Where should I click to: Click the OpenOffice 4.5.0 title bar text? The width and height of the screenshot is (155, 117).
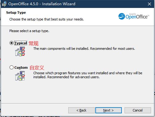point(42,4)
